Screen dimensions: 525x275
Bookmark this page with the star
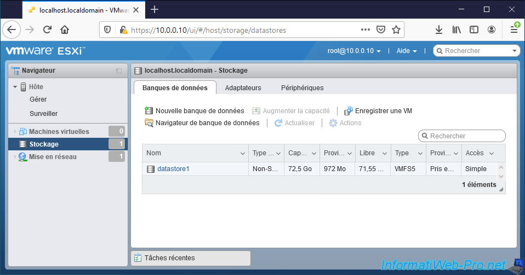396,30
